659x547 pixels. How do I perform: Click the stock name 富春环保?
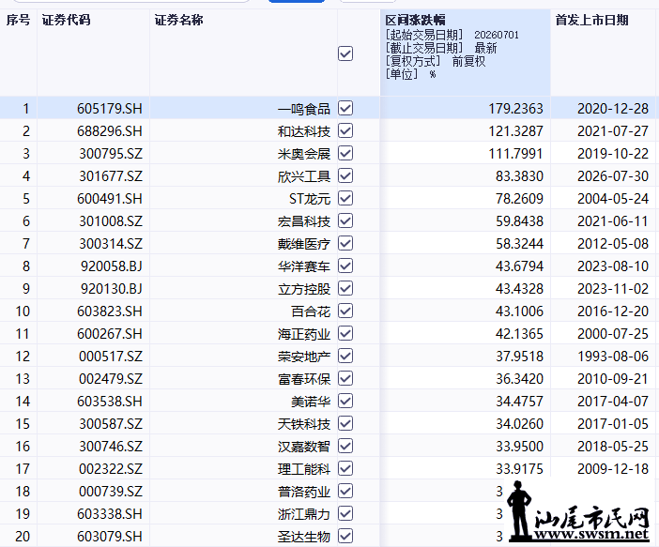pyautogui.click(x=304, y=379)
